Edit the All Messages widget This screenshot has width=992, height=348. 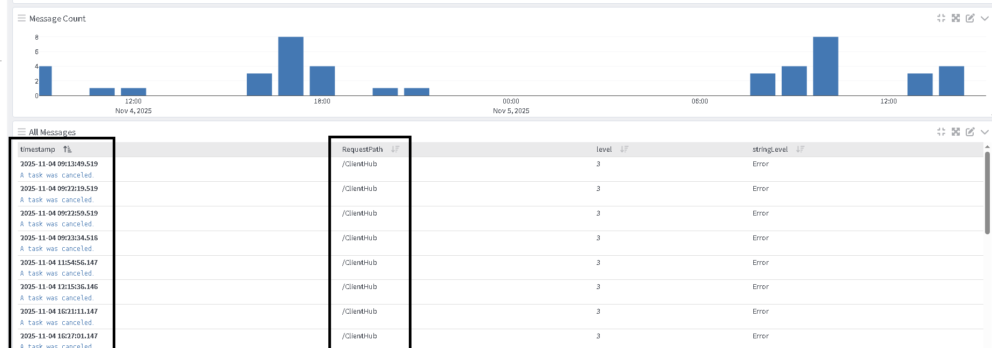(970, 132)
